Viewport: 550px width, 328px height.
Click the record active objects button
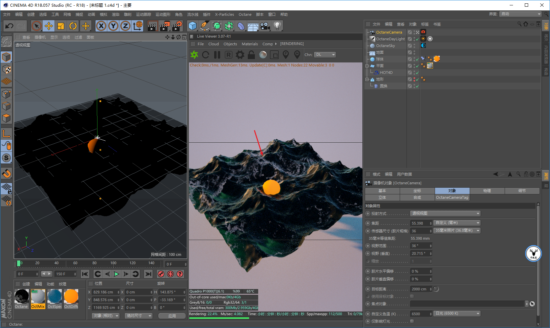[161, 274]
